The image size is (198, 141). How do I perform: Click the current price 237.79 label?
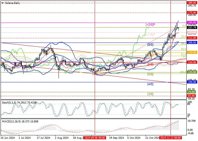coord(192,27)
